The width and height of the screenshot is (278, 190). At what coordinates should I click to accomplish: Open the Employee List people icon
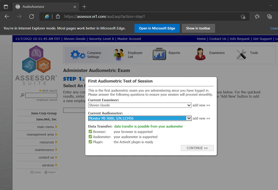119,55
